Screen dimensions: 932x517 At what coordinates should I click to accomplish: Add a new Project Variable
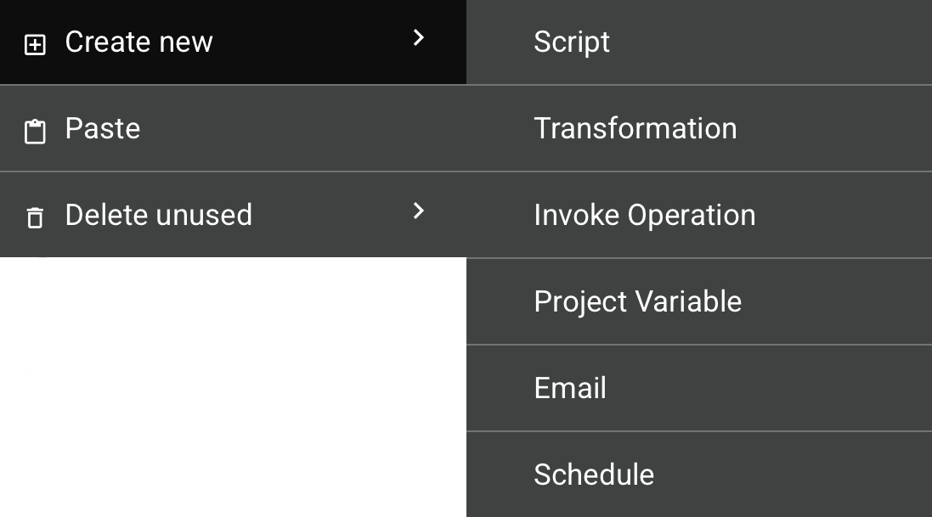[x=698, y=301]
